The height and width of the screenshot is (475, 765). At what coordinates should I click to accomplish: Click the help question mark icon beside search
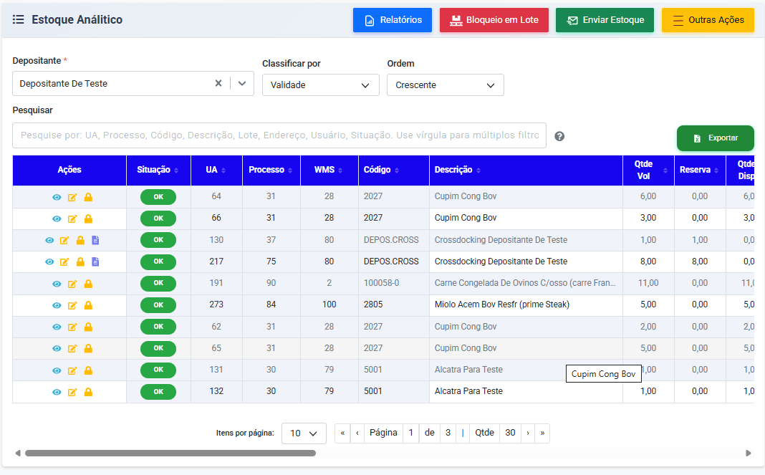click(559, 136)
